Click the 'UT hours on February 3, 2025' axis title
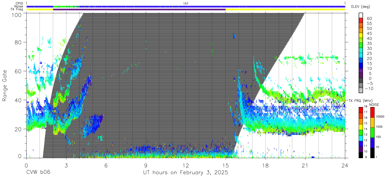This screenshot has width=388, height=179. (x=186, y=173)
